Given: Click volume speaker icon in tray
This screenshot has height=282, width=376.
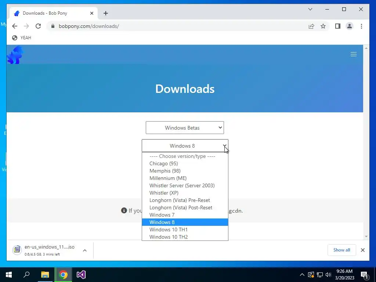Looking at the screenshot, I should point(328,275).
